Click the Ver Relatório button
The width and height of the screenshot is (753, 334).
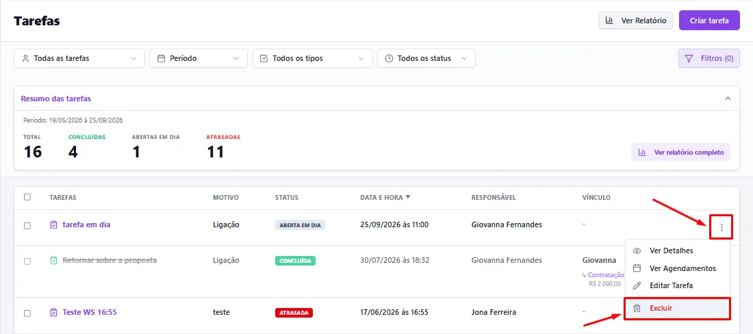click(636, 21)
